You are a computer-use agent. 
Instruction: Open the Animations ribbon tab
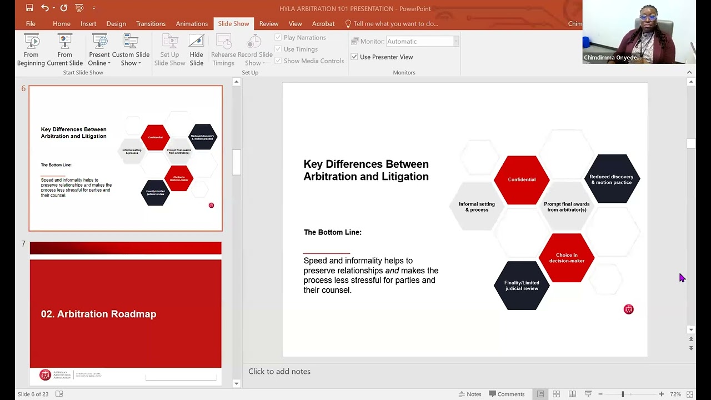[x=192, y=23]
